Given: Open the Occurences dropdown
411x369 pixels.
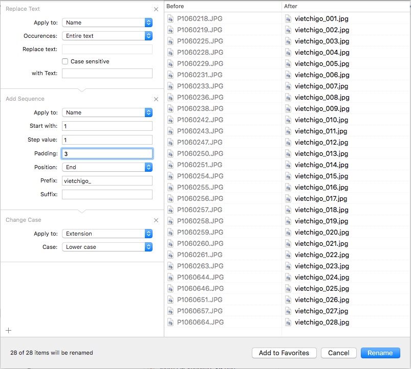Looking at the screenshot, I should pos(107,36).
